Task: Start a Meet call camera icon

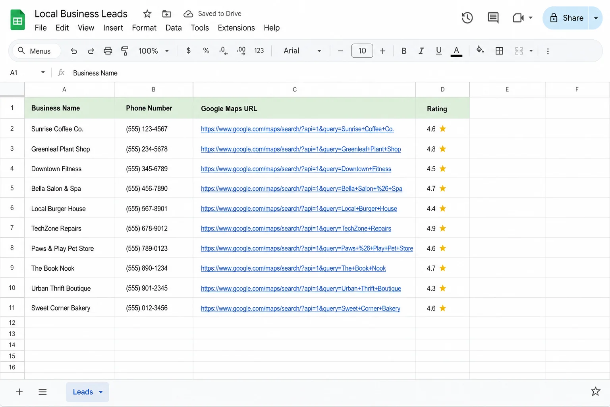Action: click(x=518, y=18)
